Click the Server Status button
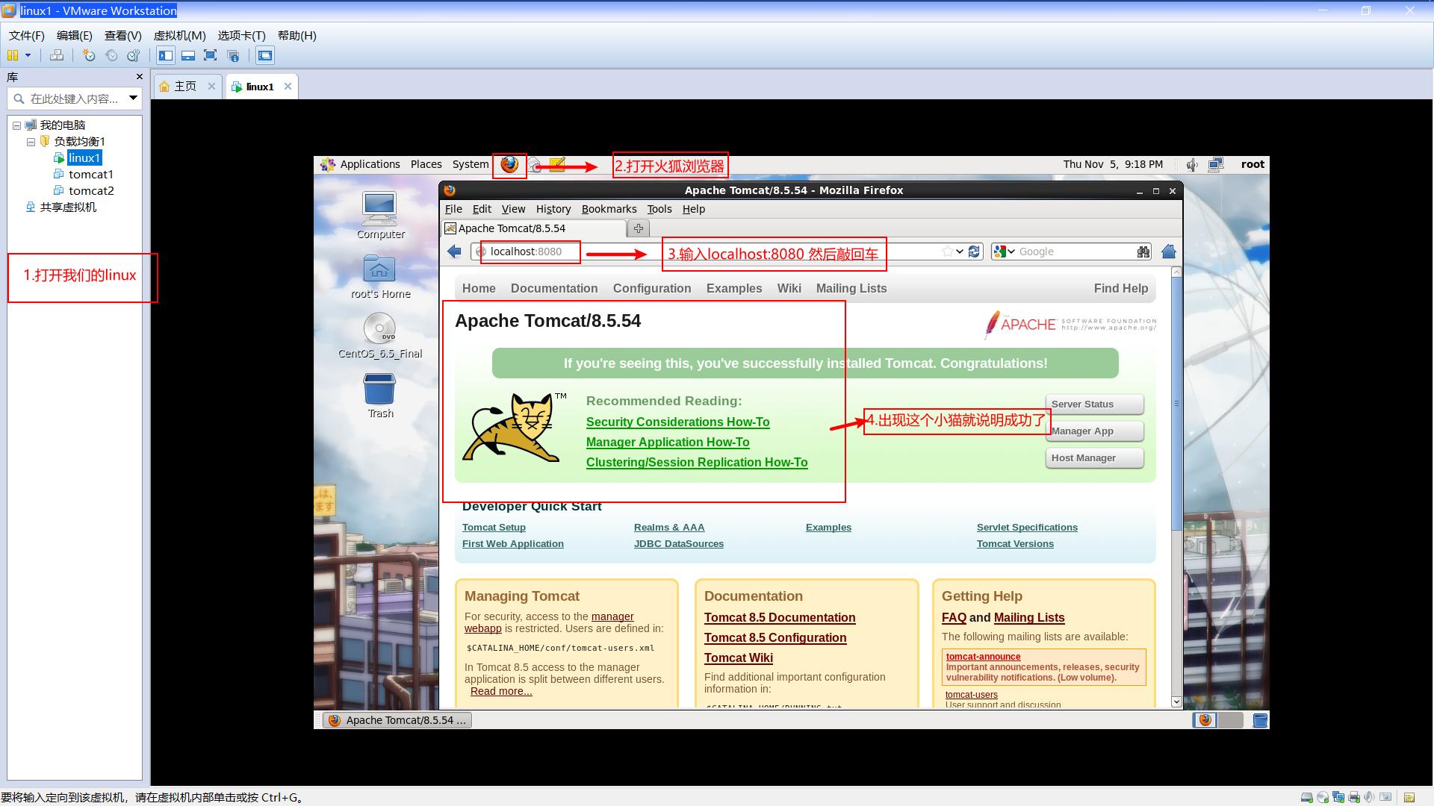Viewport: 1434px width, 806px height. pyautogui.click(x=1093, y=404)
